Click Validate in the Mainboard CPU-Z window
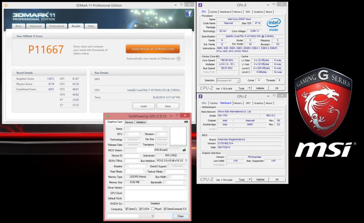The height and width of the screenshot is (223, 364). (260, 179)
